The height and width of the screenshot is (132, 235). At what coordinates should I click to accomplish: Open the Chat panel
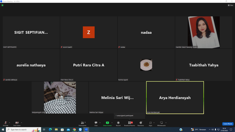point(96,124)
